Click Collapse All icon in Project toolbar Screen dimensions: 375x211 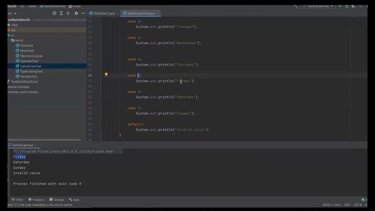click(x=68, y=13)
